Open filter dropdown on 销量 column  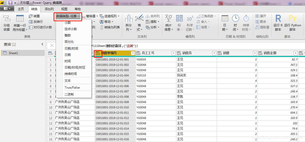pos(255,53)
